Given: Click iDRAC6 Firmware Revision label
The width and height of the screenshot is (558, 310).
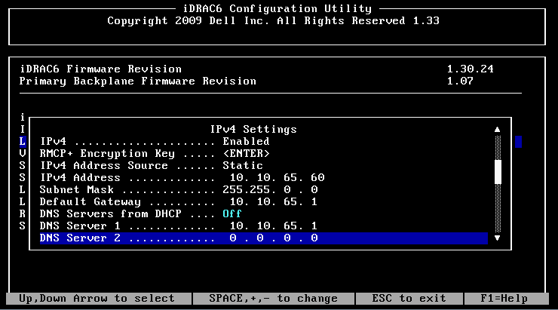Looking at the screenshot, I should (x=101, y=69).
